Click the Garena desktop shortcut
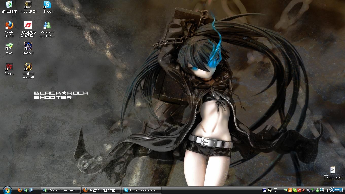This screenshot has width=345, height=194. [x=9, y=67]
